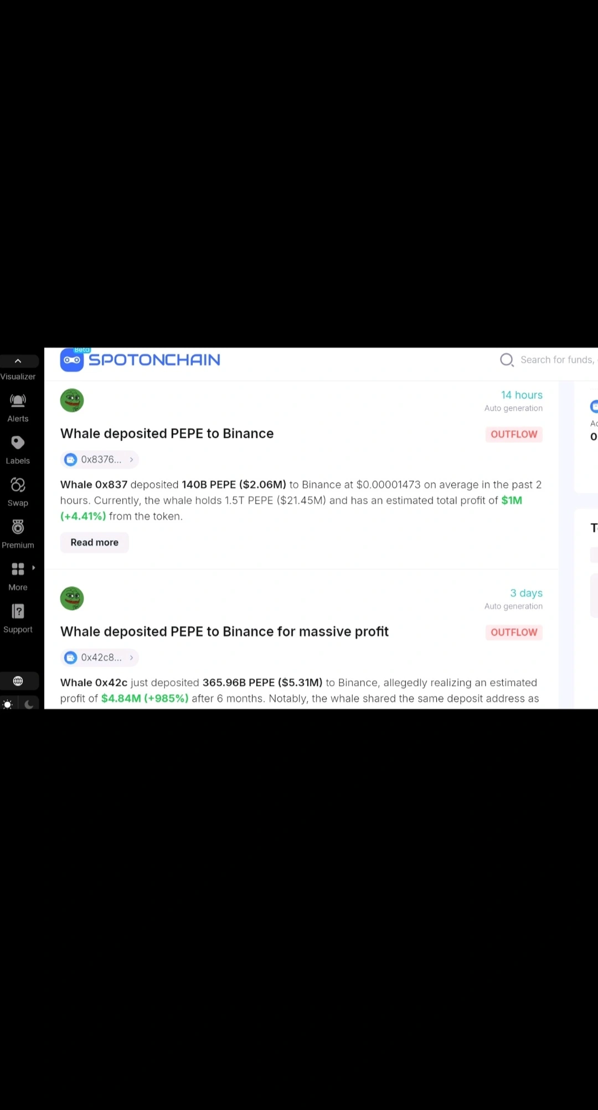The height and width of the screenshot is (1110, 598).
Task: Open the Premium medal icon in sidebar
Action: coord(18,526)
